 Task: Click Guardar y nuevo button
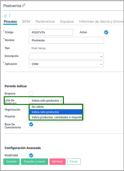click(34, 161)
